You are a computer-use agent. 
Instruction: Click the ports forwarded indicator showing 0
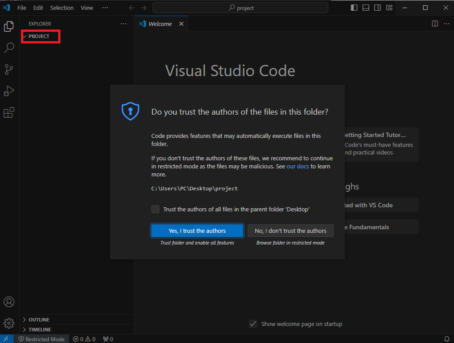[x=108, y=339]
